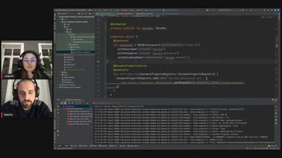Toggle show ignored tests in Run panel
This screenshot has width=282, height=158.
click(x=65, y=103)
